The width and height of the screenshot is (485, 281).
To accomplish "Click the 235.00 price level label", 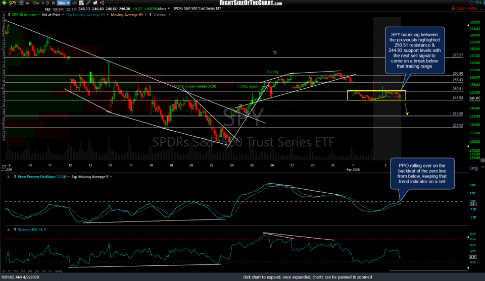I will click(458, 114).
